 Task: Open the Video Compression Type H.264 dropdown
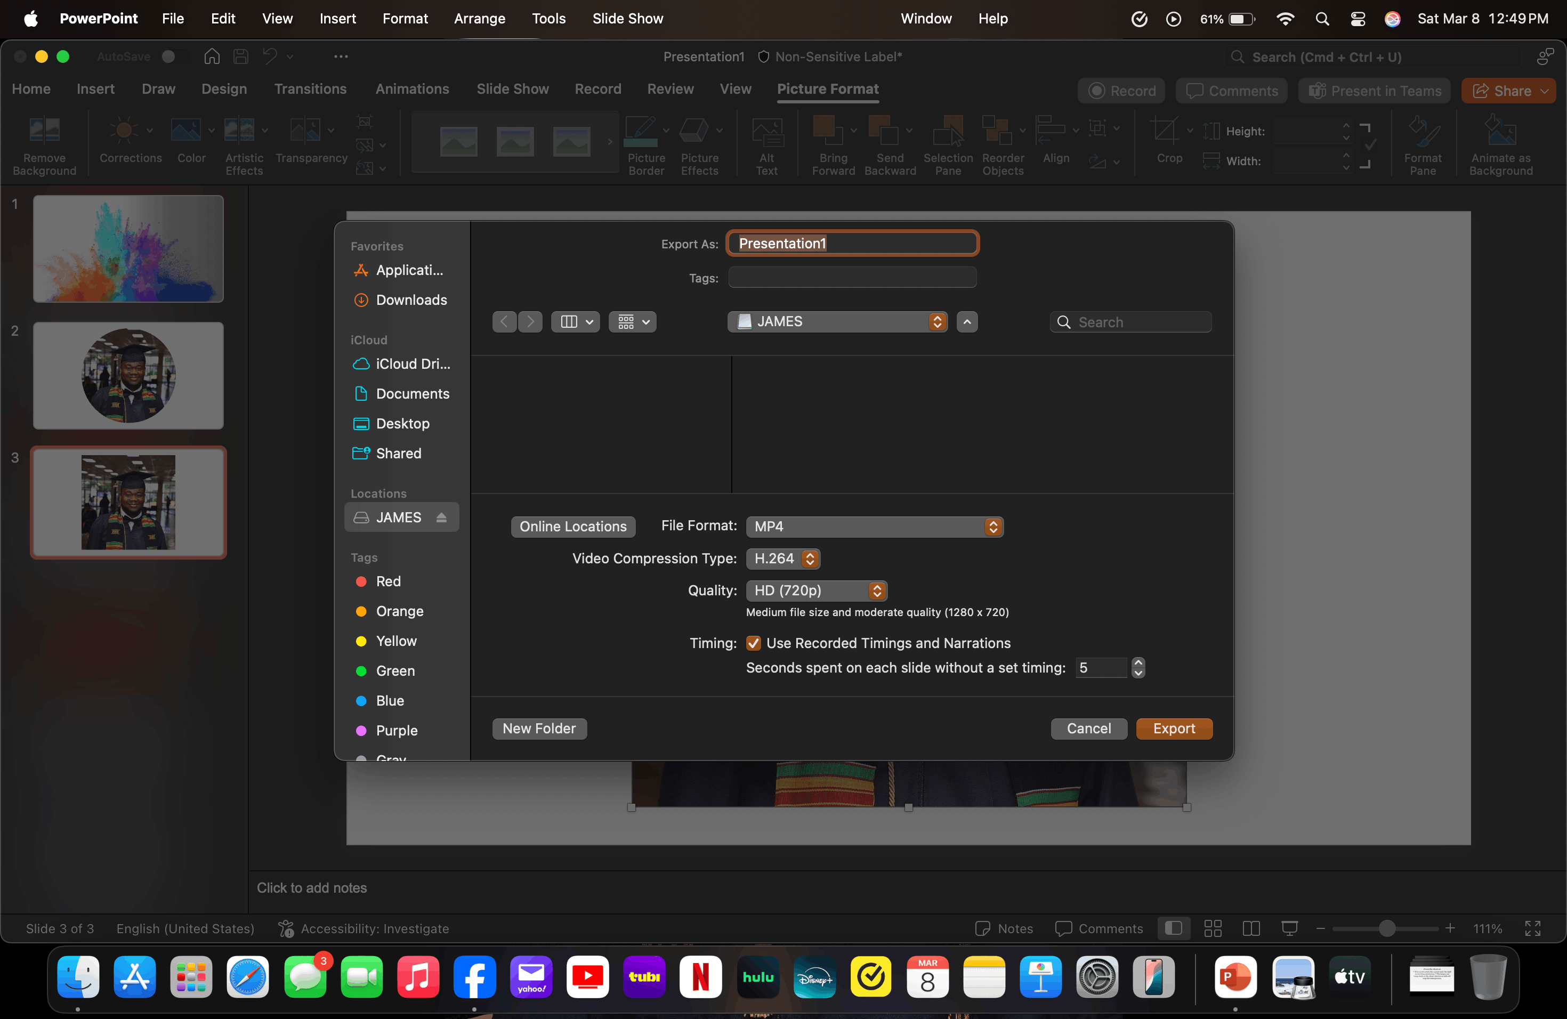pos(783,559)
